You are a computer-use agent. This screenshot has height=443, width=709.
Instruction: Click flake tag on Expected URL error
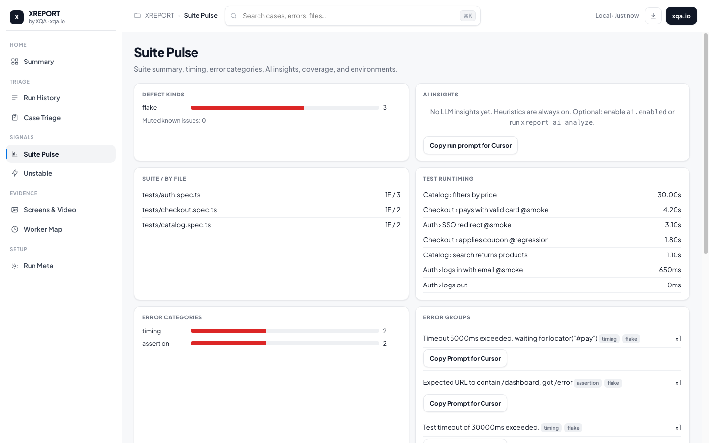[613, 383]
